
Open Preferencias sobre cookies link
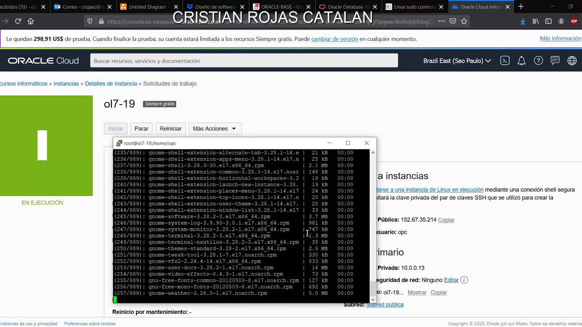(90, 324)
